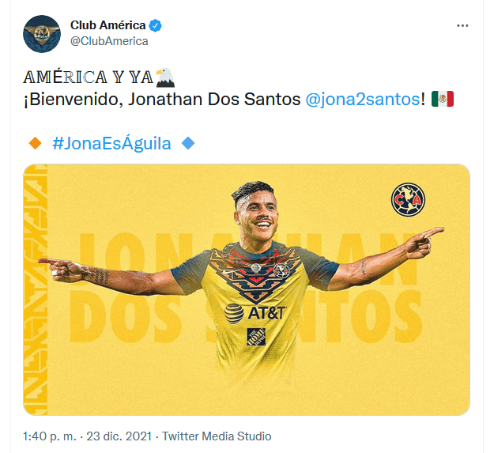Click the orange diamond emoji
This screenshot has height=453, width=494.
(x=35, y=143)
